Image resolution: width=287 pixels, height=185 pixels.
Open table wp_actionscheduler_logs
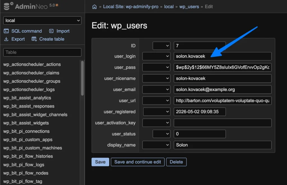coord(29,89)
